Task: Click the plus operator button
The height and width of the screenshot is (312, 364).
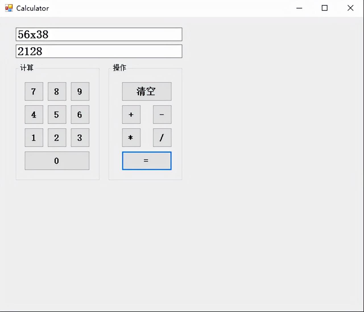Action: 131,114
